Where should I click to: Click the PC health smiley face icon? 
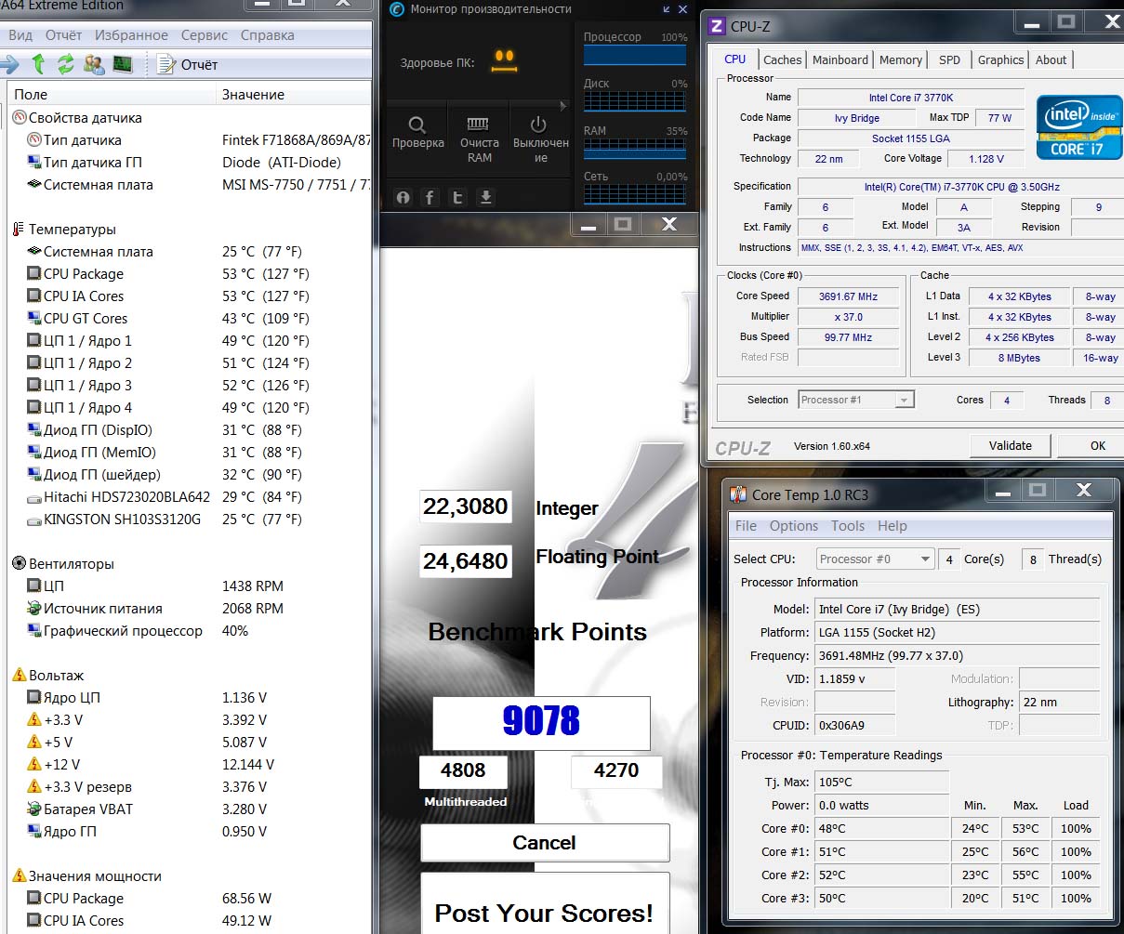tap(503, 61)
